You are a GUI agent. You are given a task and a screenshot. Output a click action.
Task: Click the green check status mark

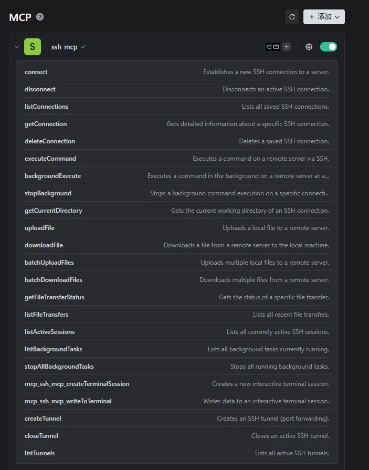(83, 47)
